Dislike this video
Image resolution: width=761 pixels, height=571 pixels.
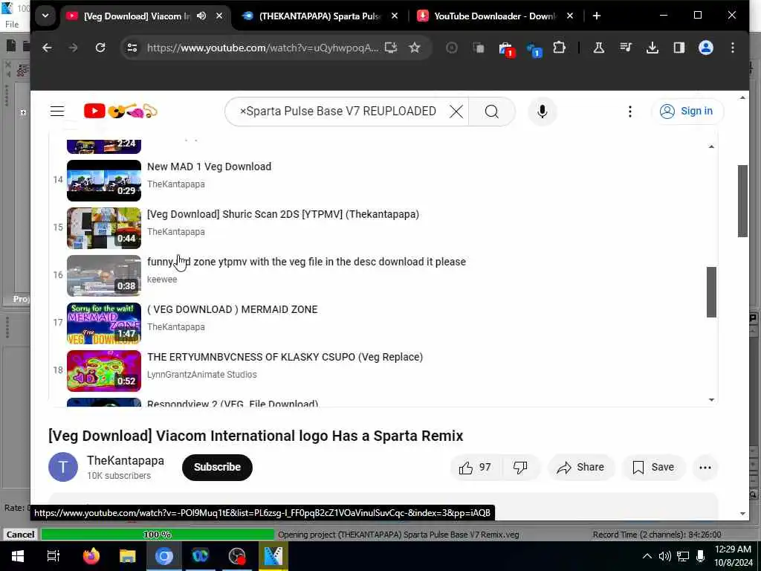[x=520, y=467]
